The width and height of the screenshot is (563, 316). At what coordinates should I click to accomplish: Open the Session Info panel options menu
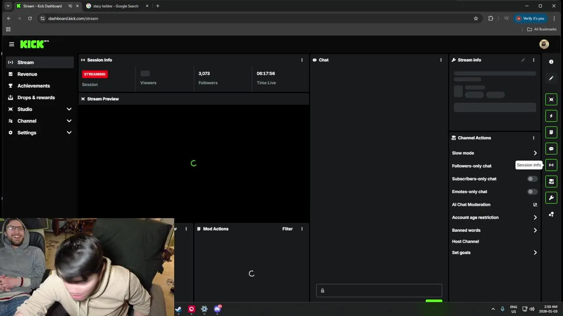(x=302, y=60)
